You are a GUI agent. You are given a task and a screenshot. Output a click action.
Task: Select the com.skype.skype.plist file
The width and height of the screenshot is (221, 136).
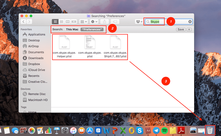coord(90,46)
